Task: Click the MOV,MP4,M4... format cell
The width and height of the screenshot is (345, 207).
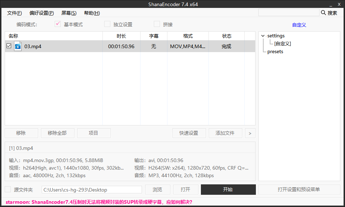Action: 188,46
